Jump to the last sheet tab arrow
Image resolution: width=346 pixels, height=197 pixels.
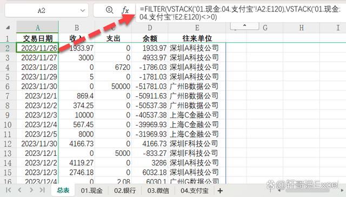click(42, 190)
